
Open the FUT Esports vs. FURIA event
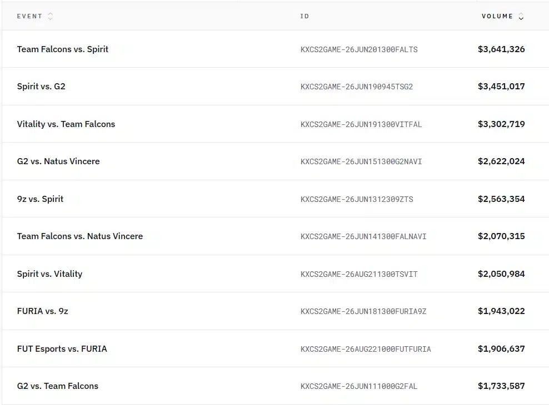click(62, 349)
